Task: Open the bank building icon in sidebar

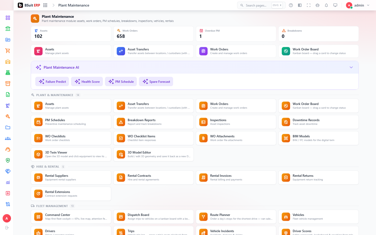Action: (x=8, y=29)
